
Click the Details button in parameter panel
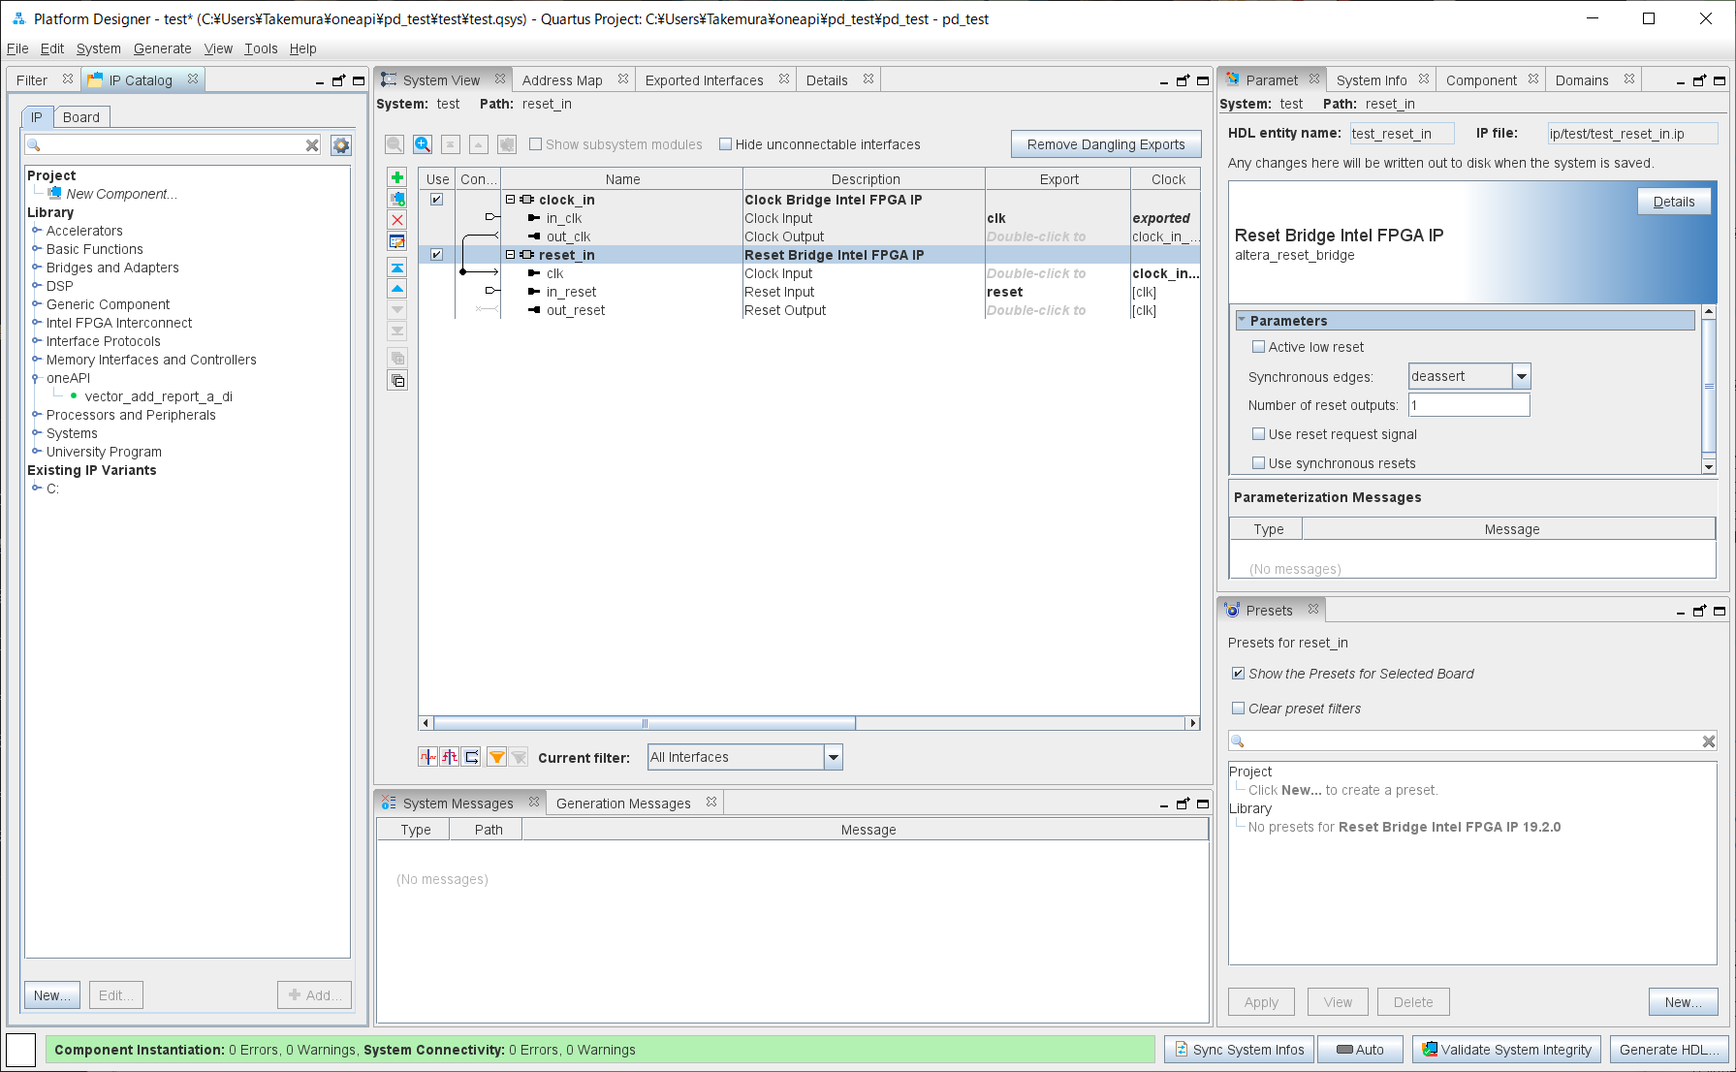coord(1674,202)
